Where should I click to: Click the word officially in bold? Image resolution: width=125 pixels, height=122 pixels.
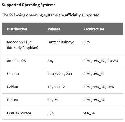coord(73,15)
